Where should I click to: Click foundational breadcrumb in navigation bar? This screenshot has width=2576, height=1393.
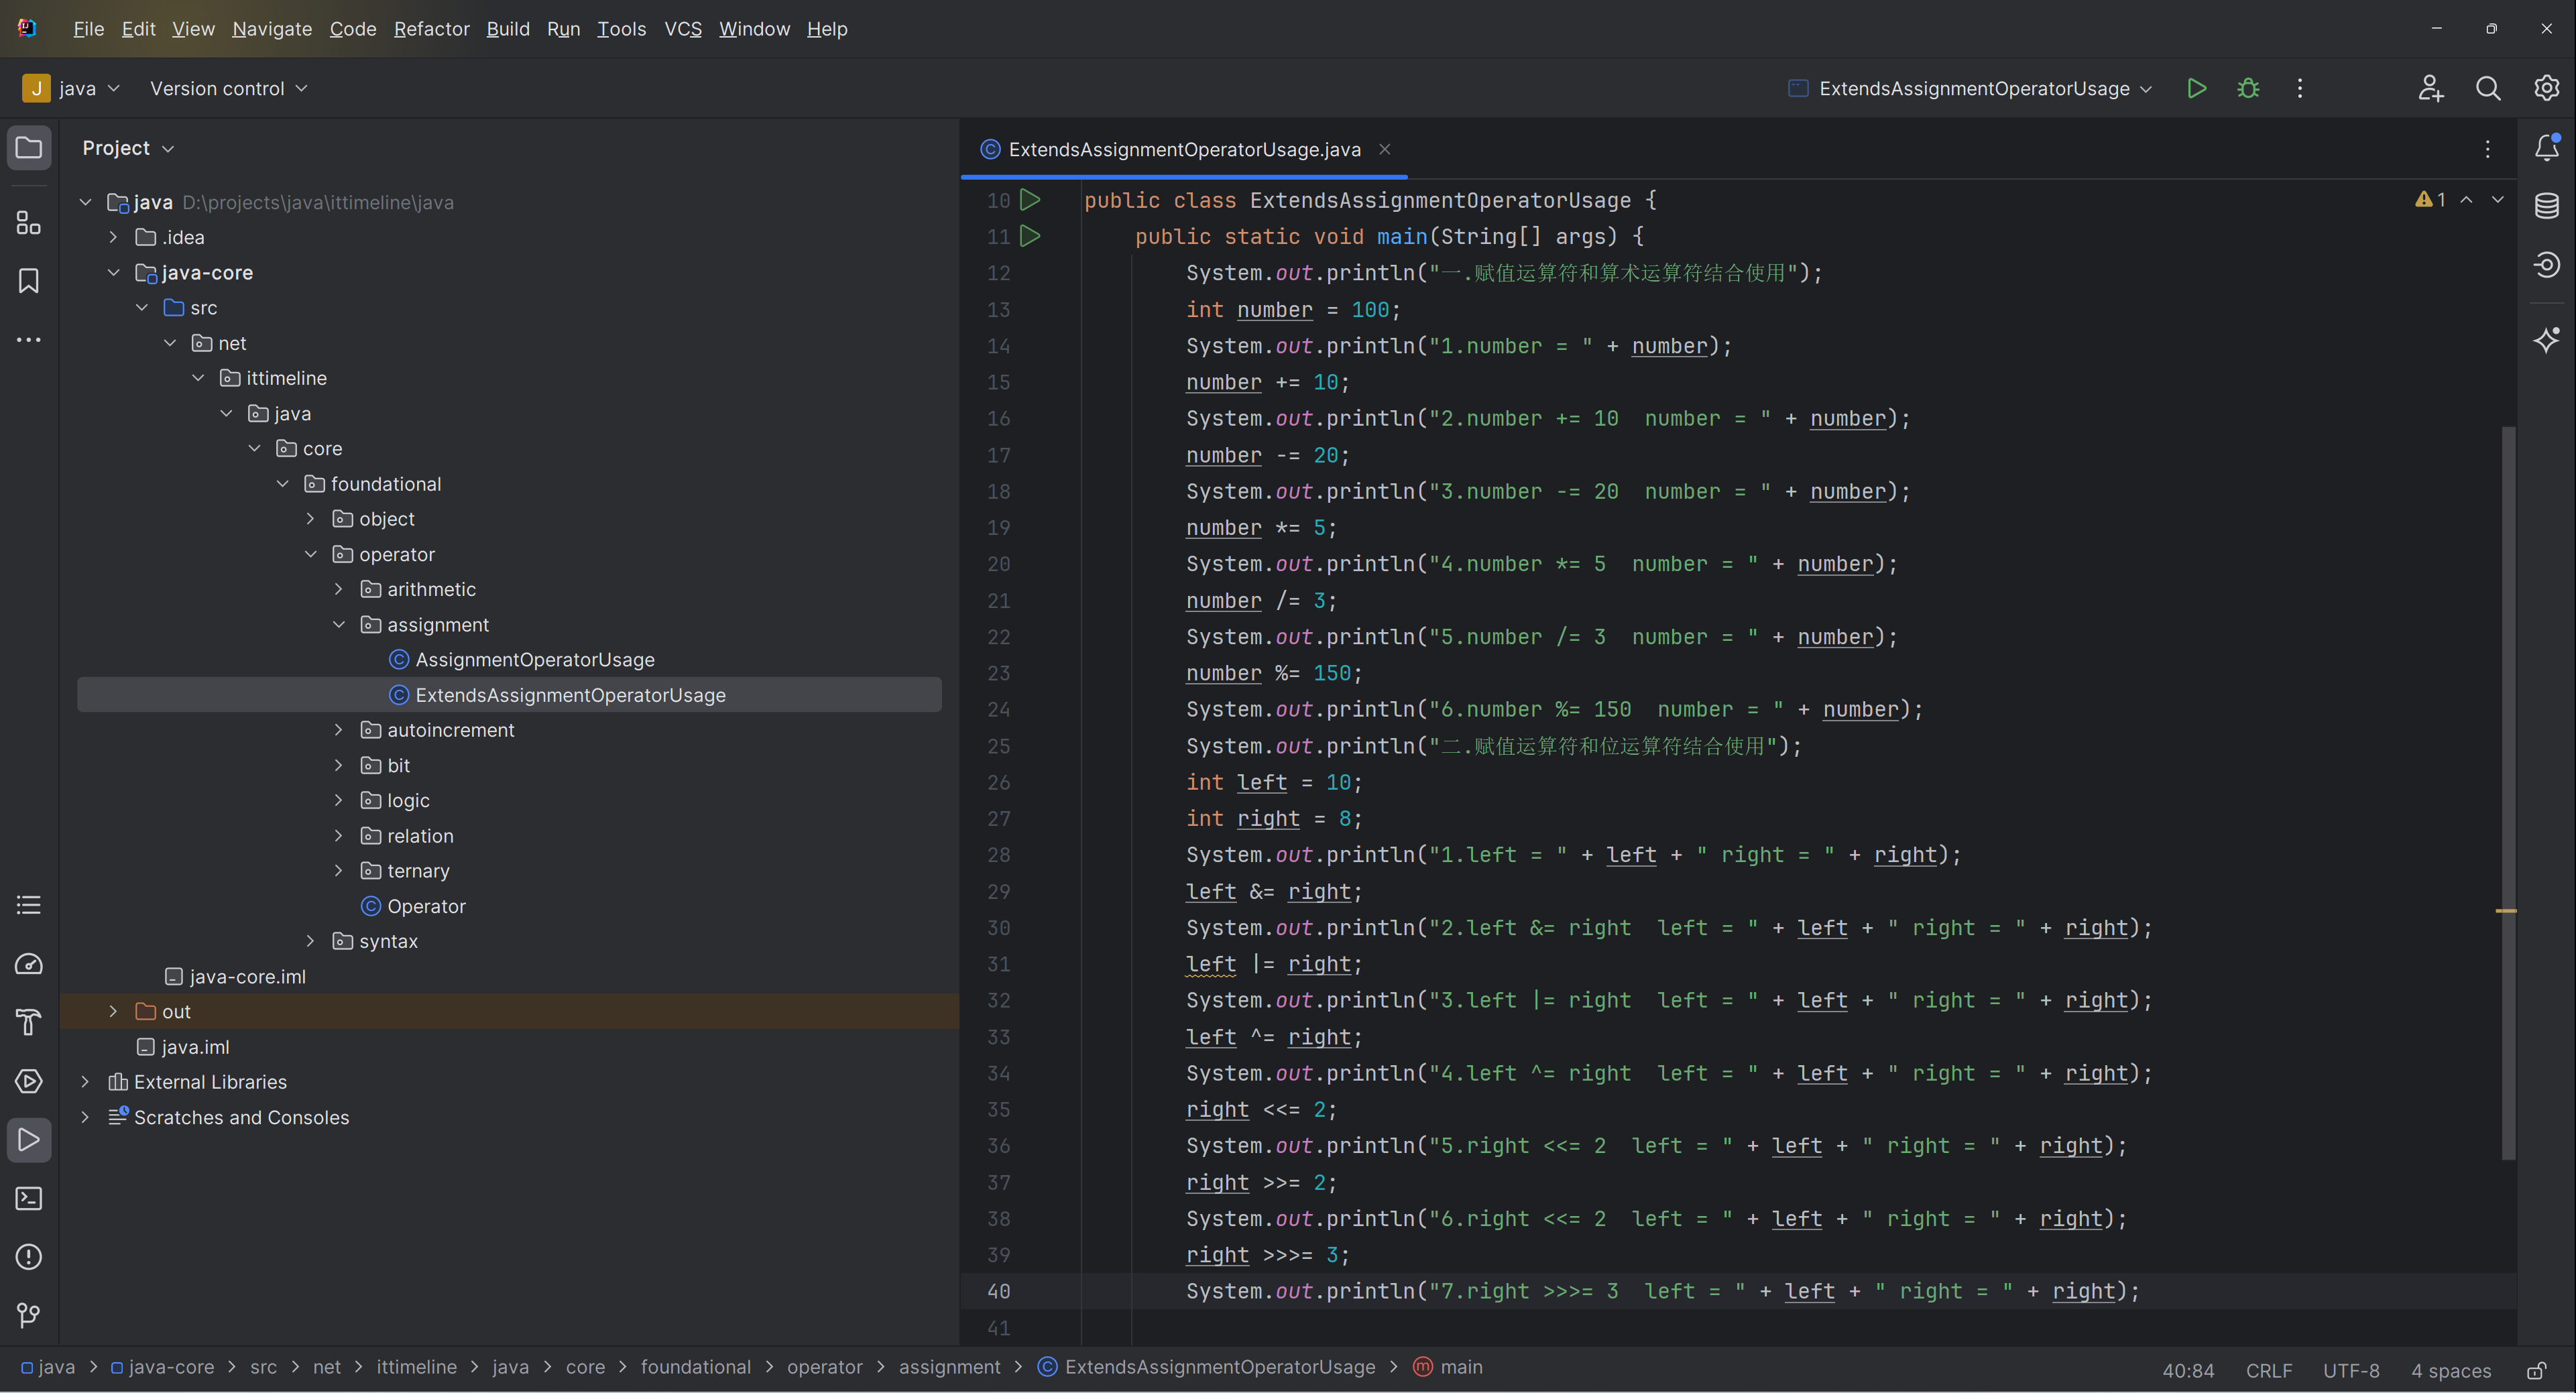coord(695,1367)
